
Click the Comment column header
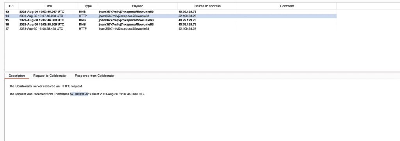[287, 6]
